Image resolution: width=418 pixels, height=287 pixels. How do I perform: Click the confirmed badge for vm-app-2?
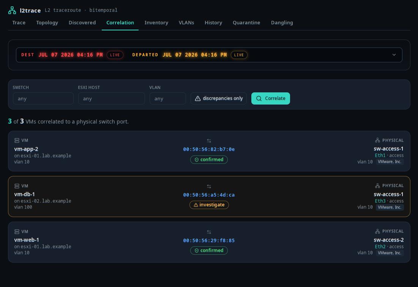click(209, 160)
